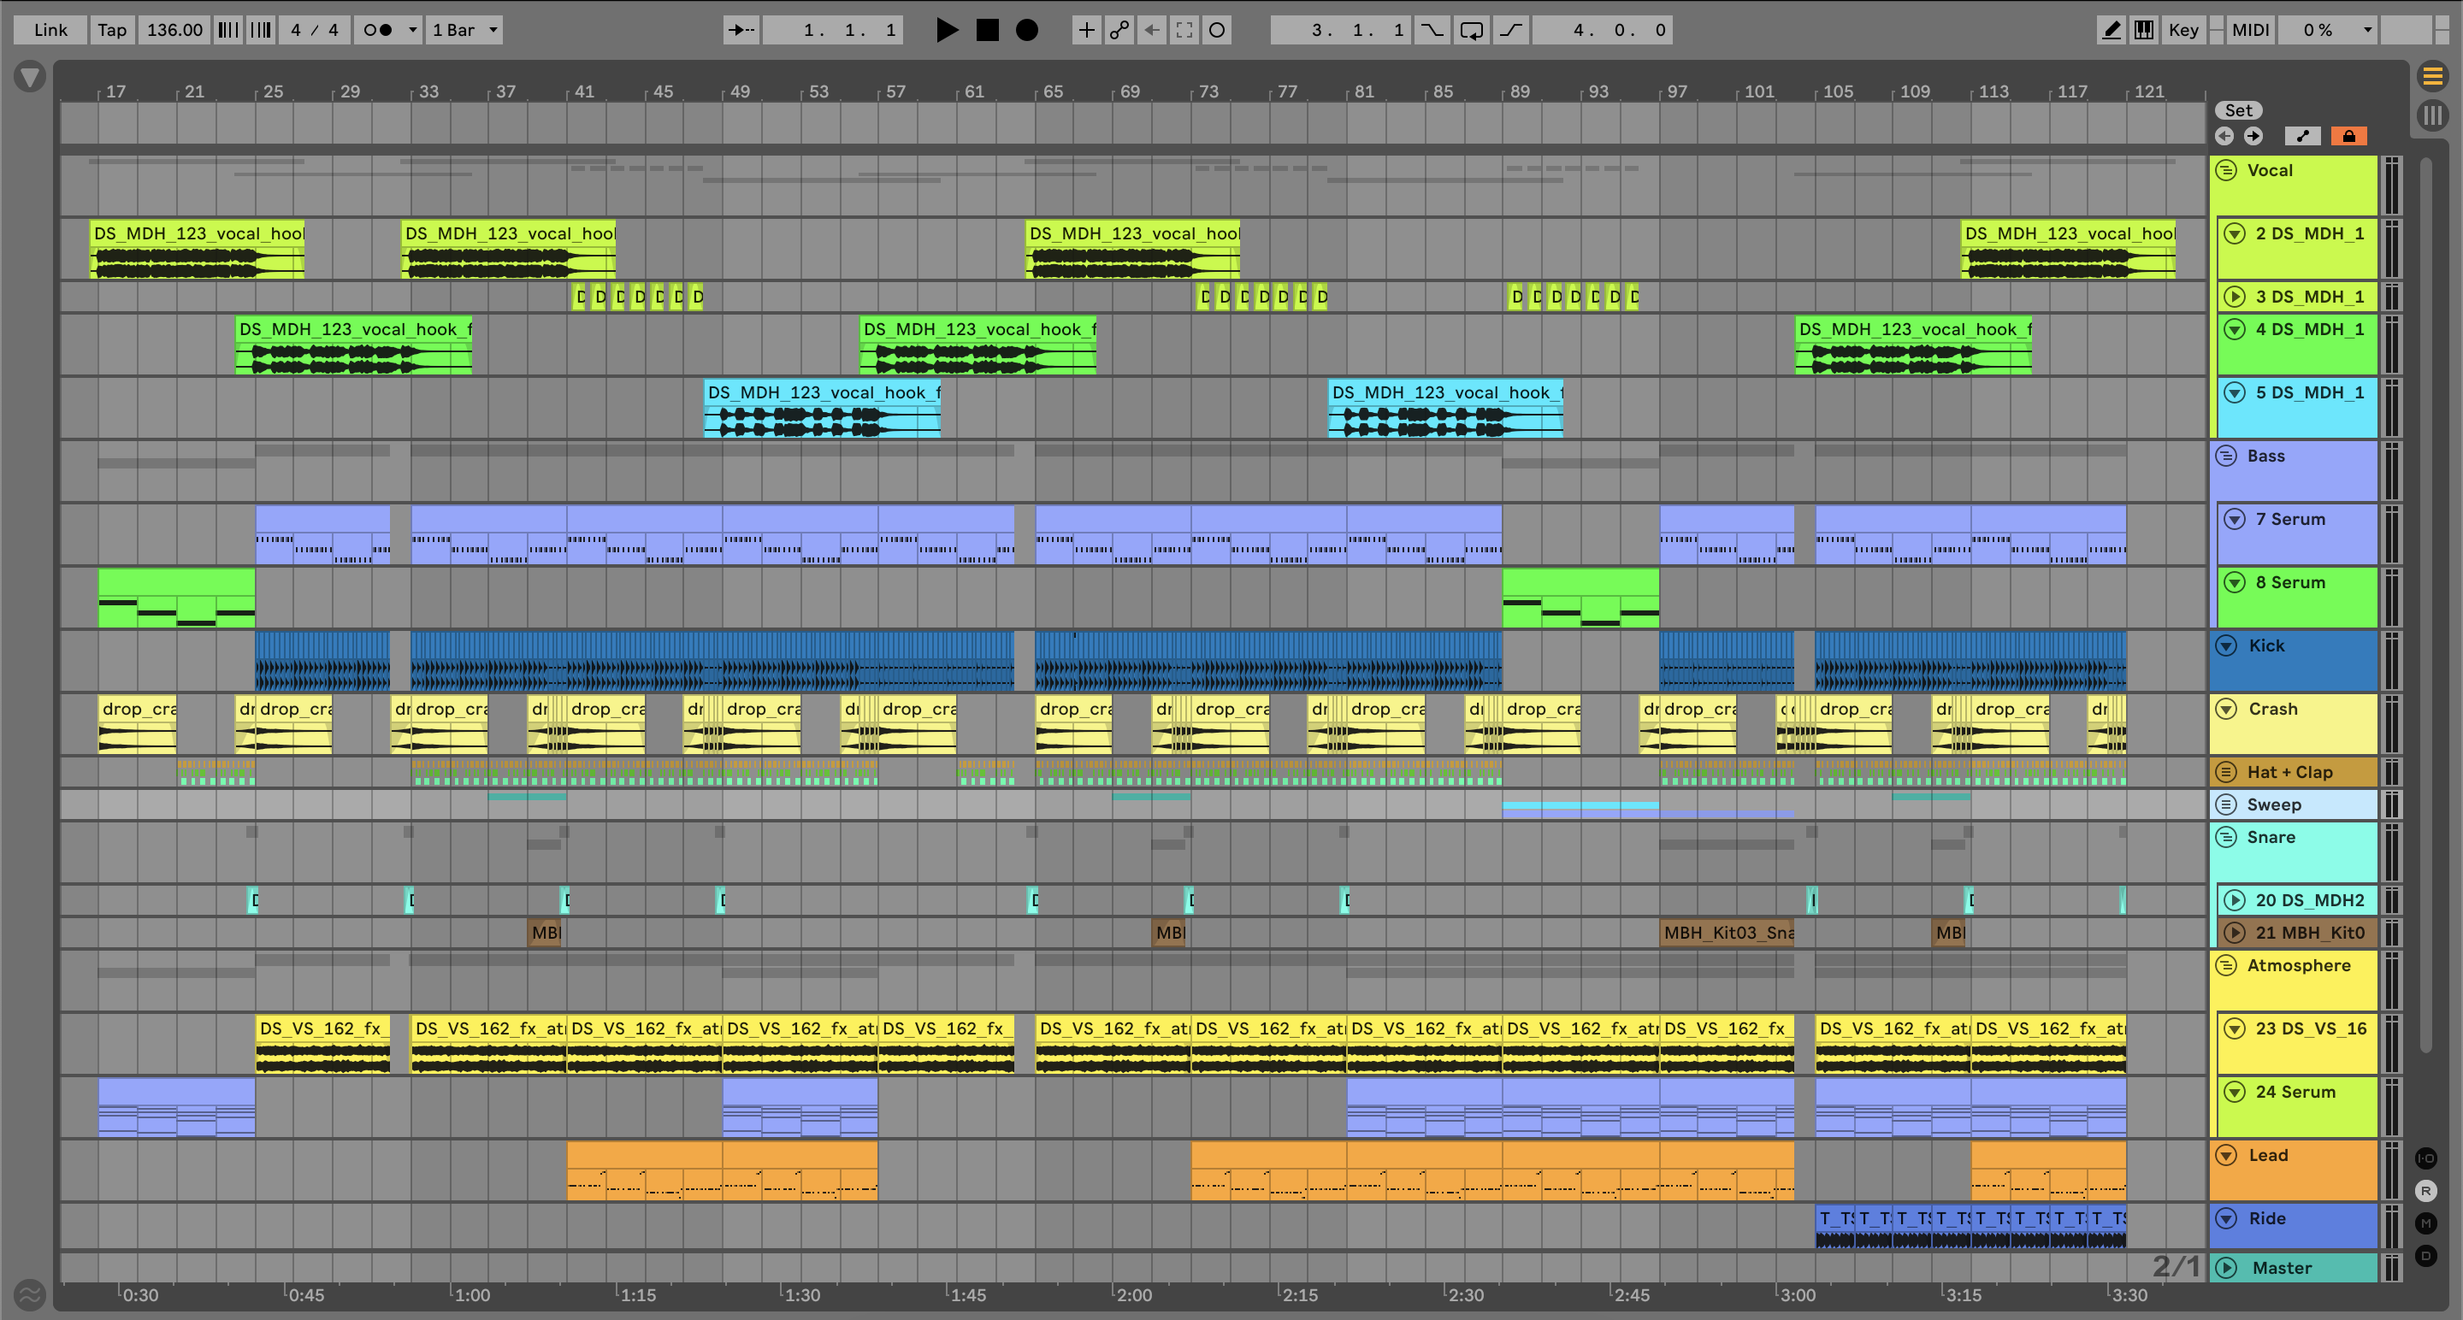
Task: Toggle the Arrangement Loop switch
Action: (1472, 30)
